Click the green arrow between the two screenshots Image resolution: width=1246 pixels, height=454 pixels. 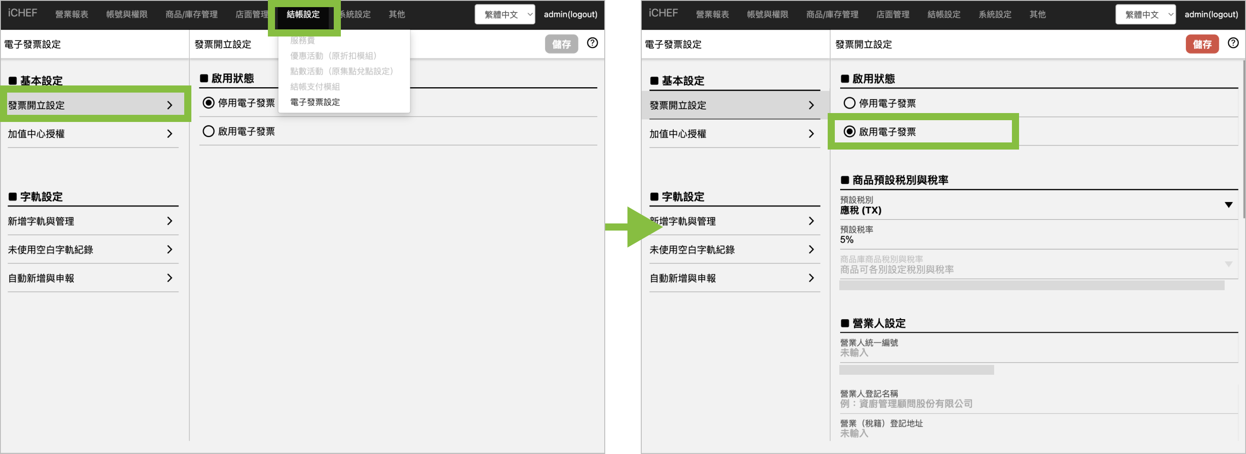pos(634,227)
